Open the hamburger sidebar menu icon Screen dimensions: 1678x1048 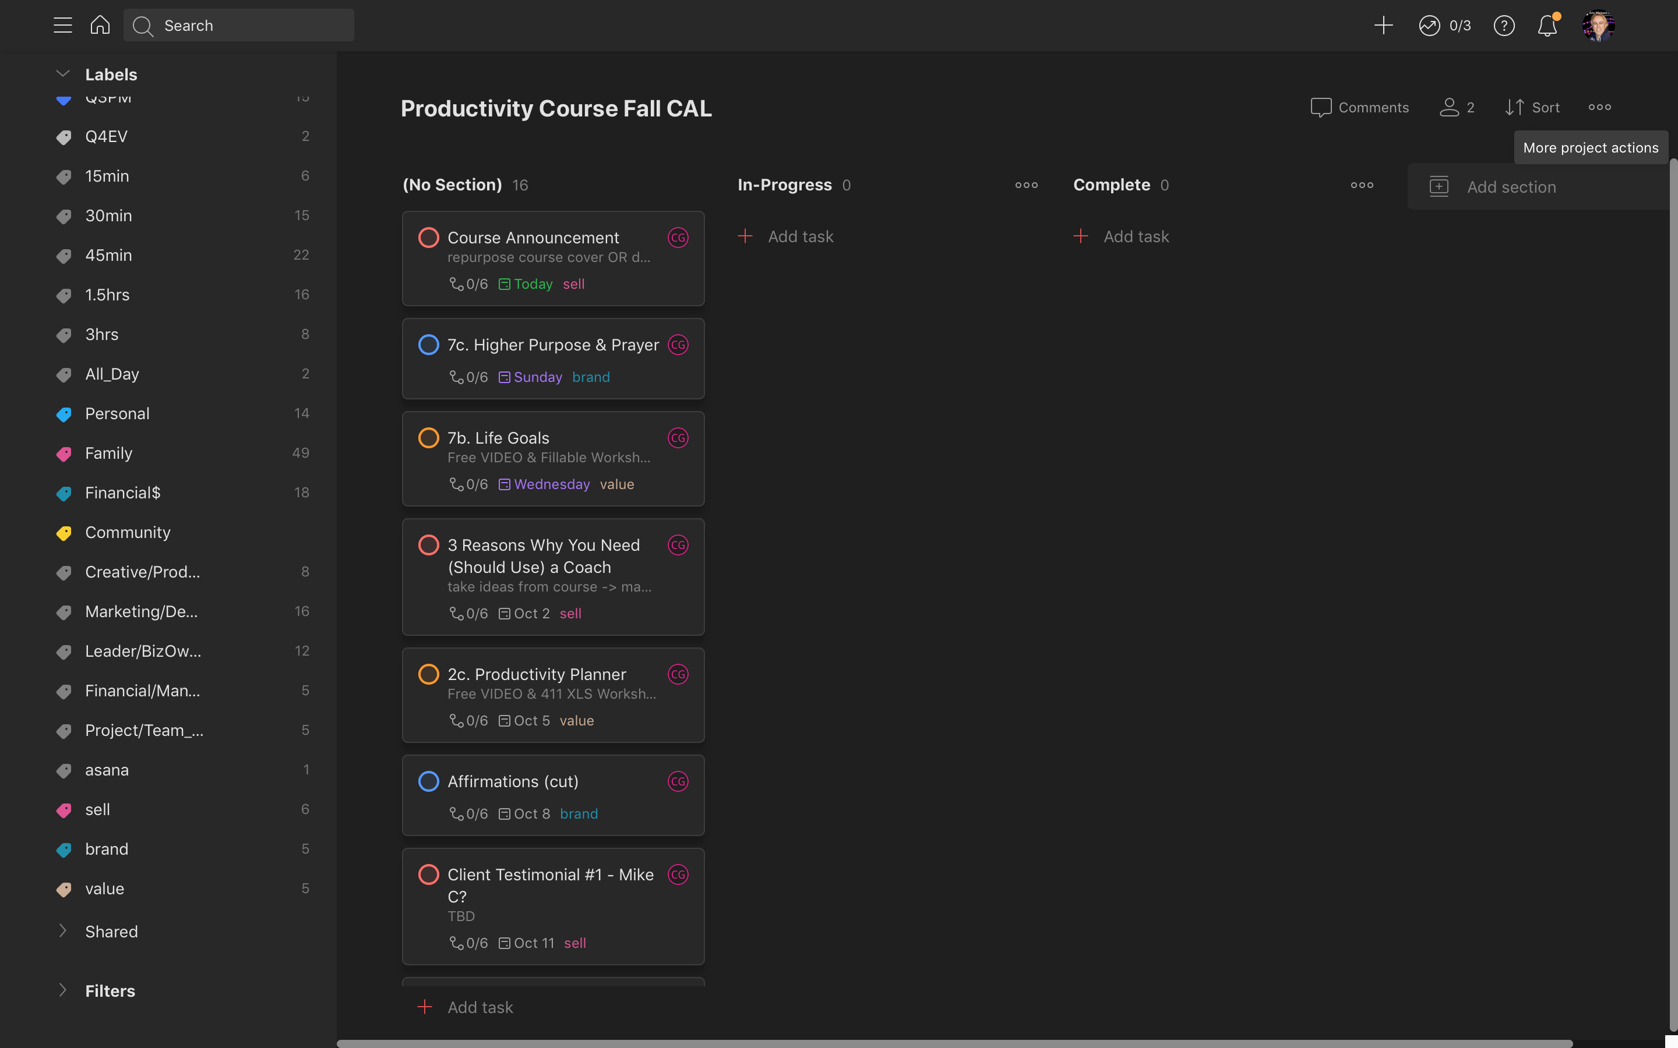62,26
